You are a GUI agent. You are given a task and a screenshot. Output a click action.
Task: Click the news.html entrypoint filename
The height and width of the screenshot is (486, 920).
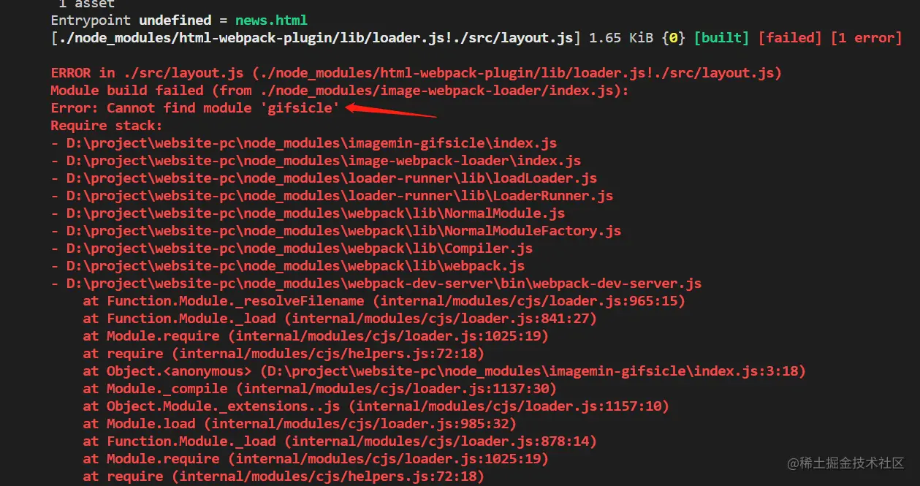pyautogui.click(x=271, y=20)
